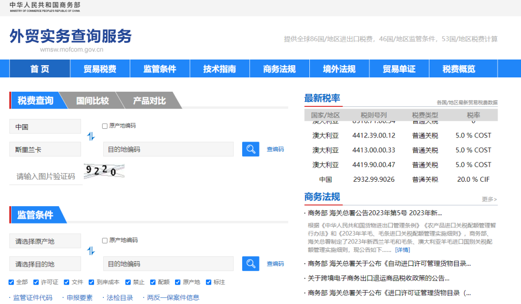Uncheck the 文件 checkbox

click(x=67, y=282)
